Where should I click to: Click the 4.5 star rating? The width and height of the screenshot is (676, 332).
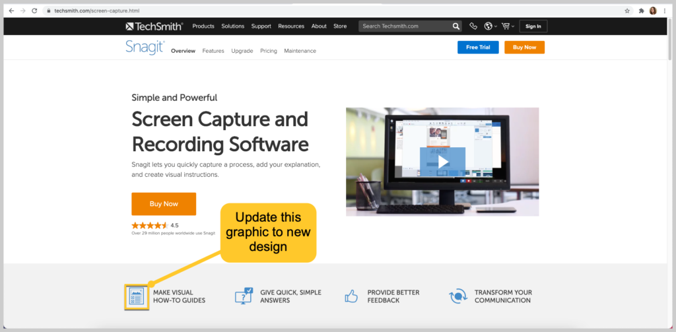pos(154,225)
